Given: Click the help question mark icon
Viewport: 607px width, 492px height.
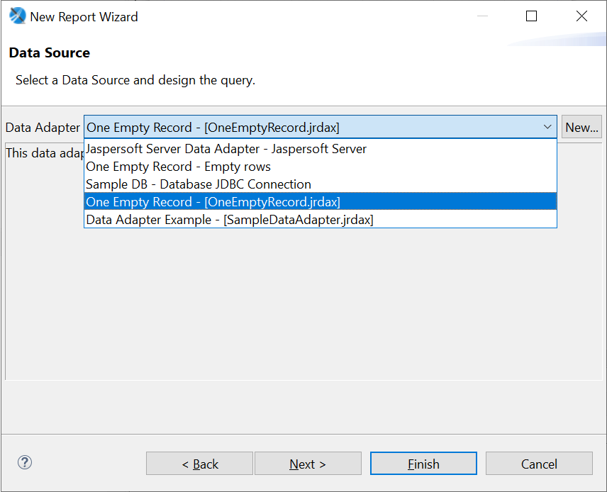Looking at the screenshot, I should (x=25, y=462).
